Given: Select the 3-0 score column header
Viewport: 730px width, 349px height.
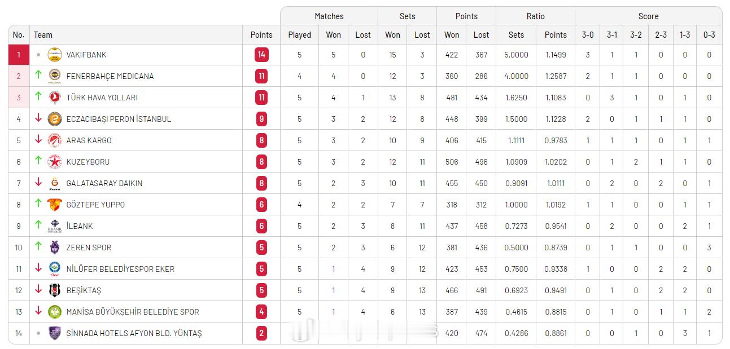Looking at the screenshot, I should (x=588, y=35).
